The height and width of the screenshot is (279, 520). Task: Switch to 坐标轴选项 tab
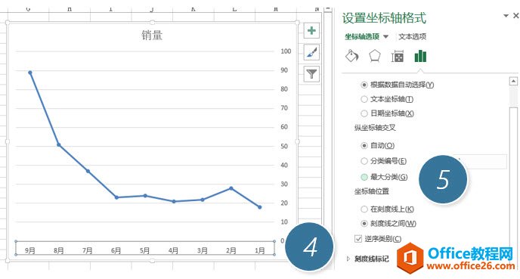pyautogui.click(x=362, y=36)
